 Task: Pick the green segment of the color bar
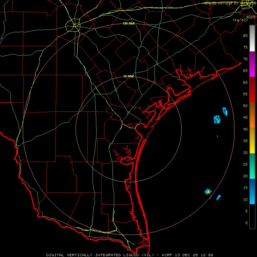pyautogui.click(x=252, y=166)
